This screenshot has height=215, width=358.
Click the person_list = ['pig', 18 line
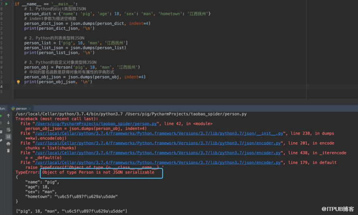click(76, 43)
